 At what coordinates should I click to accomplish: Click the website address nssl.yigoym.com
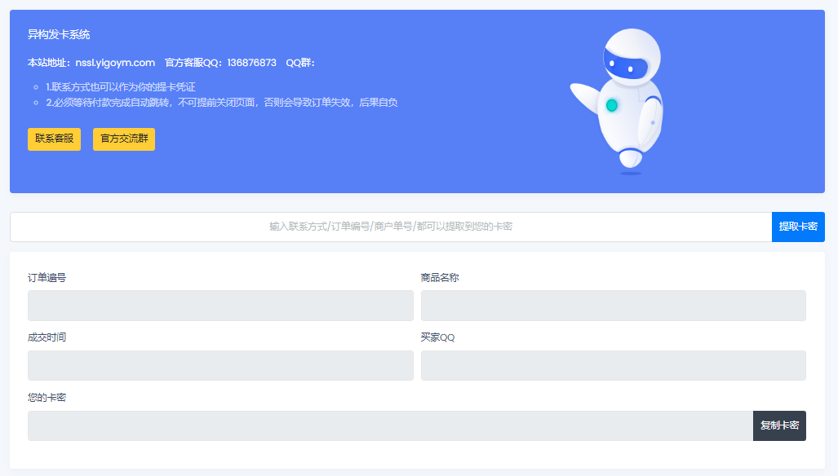115,62
